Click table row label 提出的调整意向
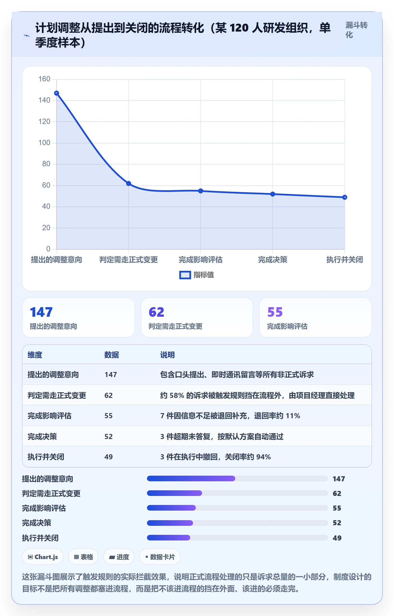394x616 pixels. [x=53, y=375]
